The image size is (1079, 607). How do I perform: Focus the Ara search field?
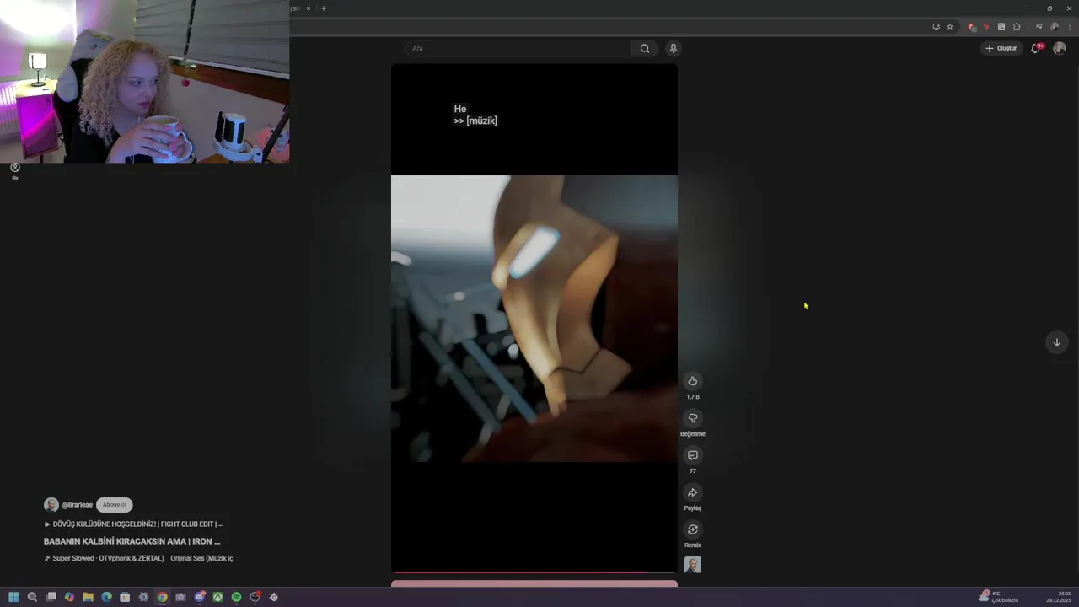[x=518, y=48]
